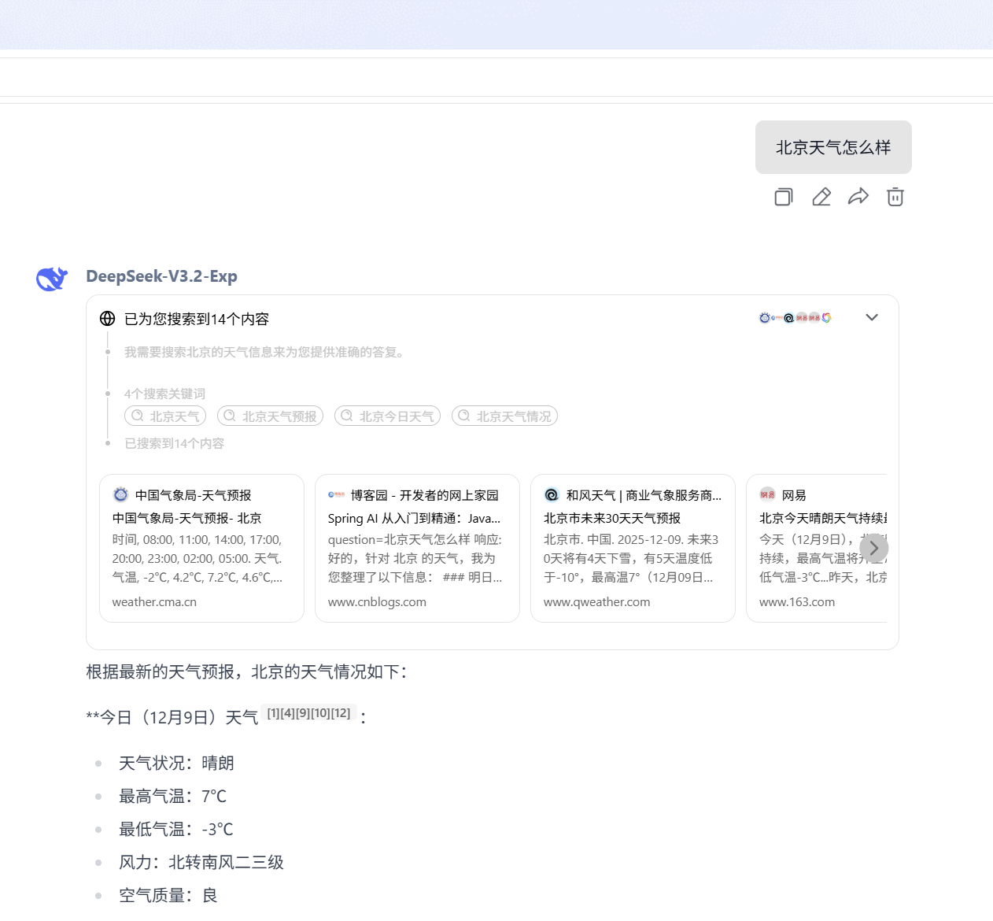Click the citation references [1][4][9][10][12]
993x921 pixels.
308,714
